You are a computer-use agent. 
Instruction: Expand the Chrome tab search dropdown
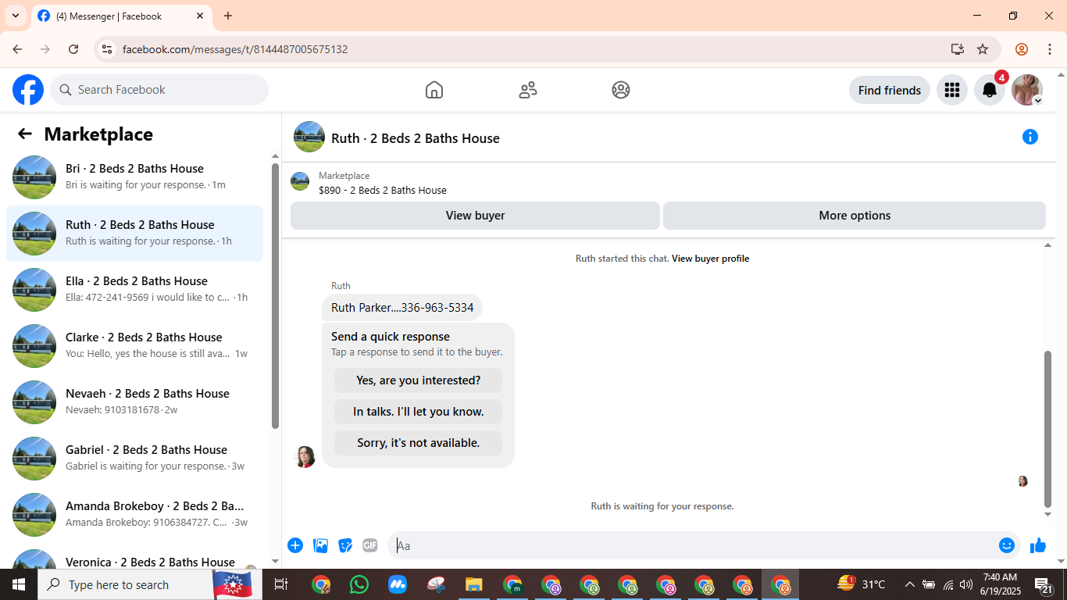16,16
